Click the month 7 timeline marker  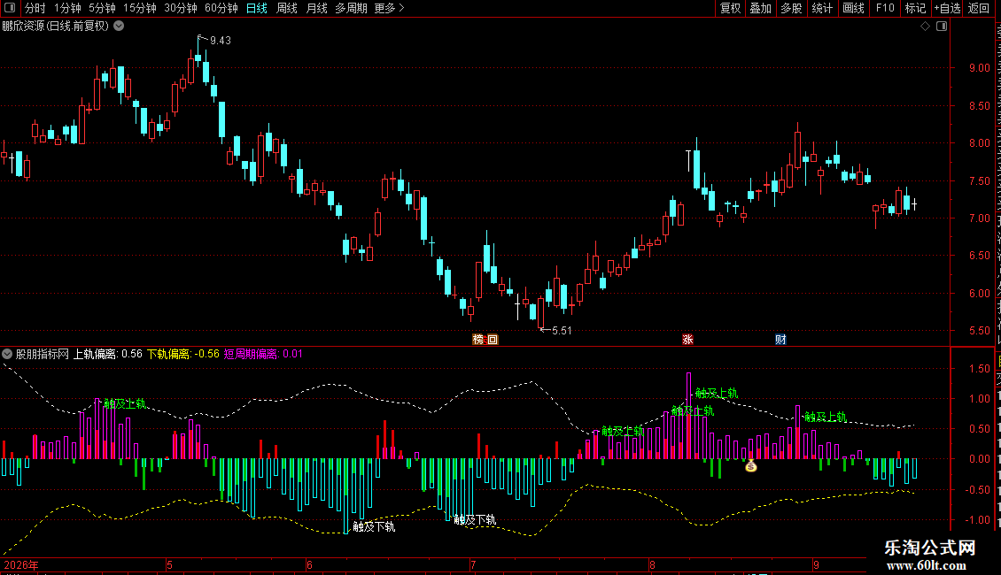(x=473, y=564)
